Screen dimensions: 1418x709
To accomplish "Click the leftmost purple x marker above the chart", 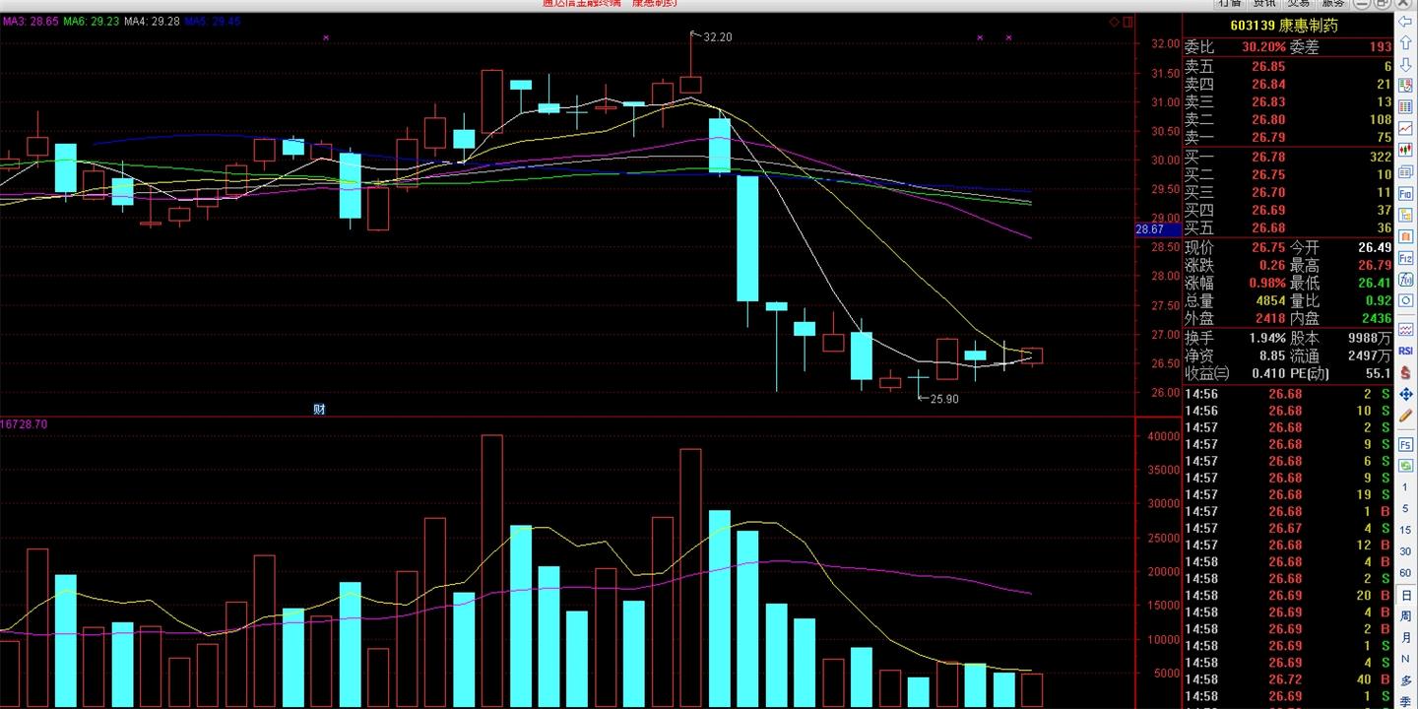I will [326, 37].
